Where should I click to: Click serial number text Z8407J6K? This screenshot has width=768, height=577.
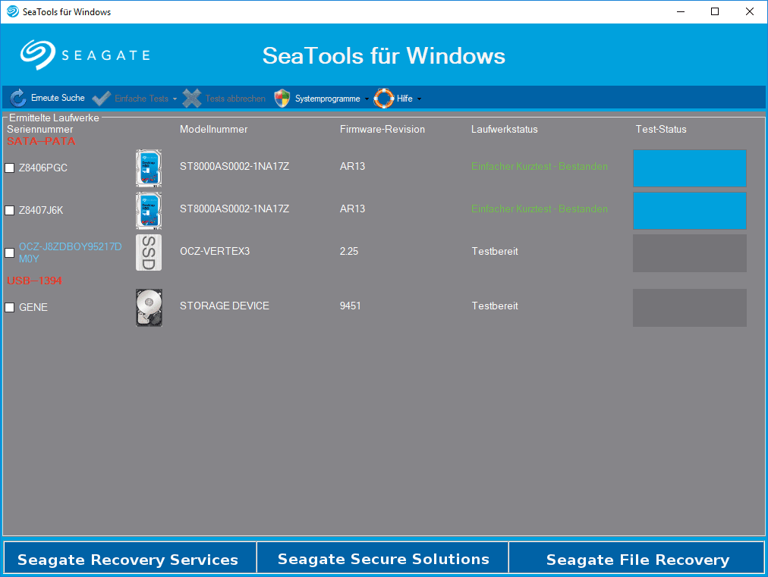coord(41,211)
